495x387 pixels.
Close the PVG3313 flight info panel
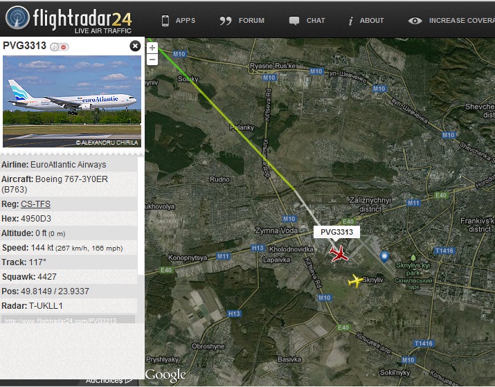tap(135, 46)
